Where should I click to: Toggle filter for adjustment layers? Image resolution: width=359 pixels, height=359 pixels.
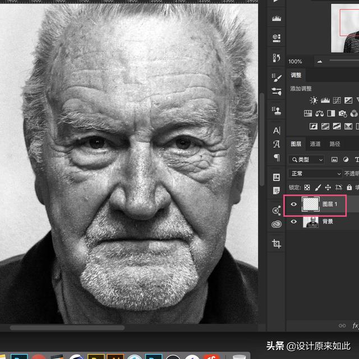tap(346, 160)
